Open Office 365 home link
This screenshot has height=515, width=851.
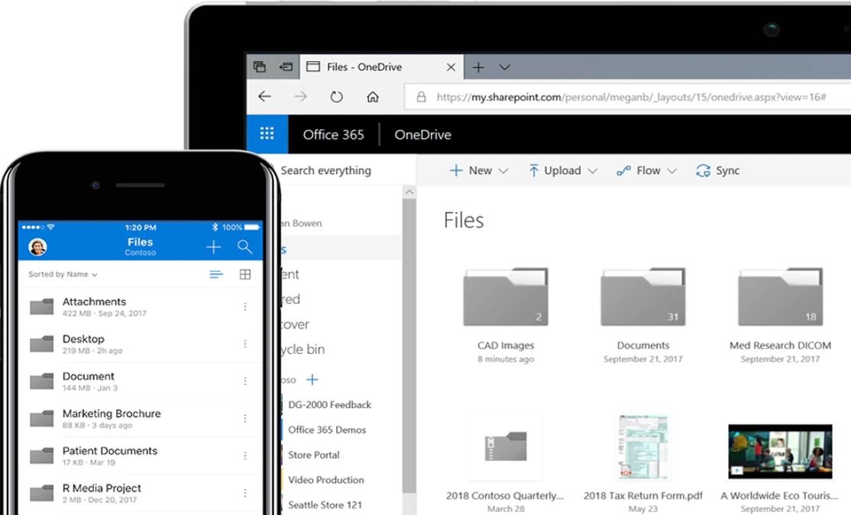tap(333, 134)
